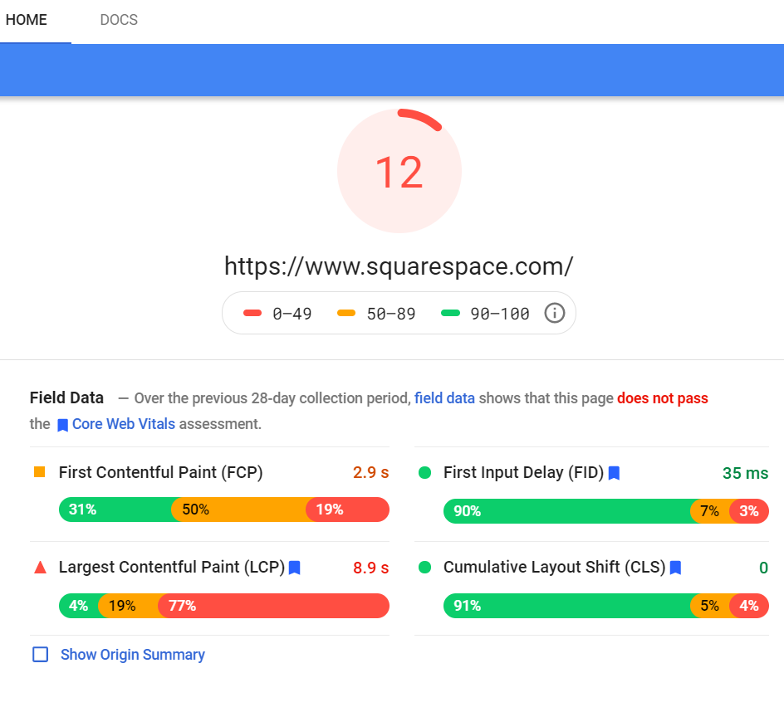Click the green circle icon beside FID
Viewport: 784px width, 712px height.
[424, 472]
